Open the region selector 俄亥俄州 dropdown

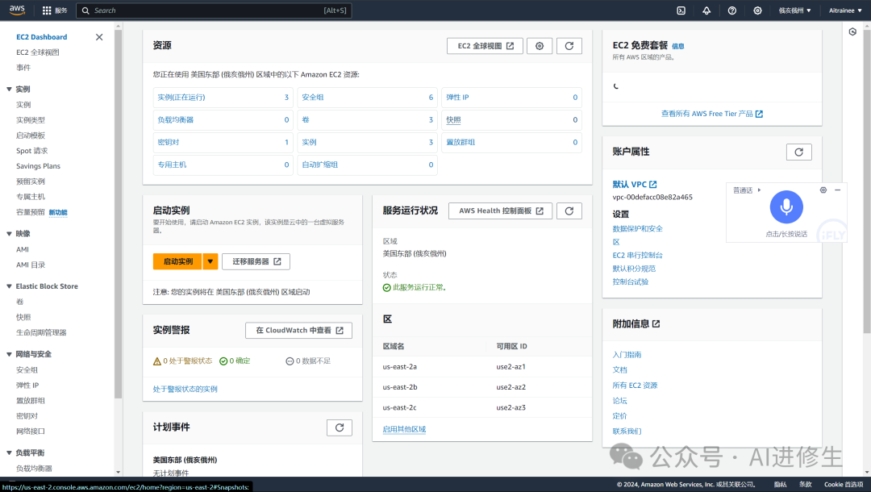point(795,10)
